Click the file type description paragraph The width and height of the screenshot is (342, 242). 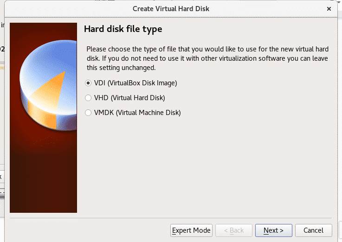point(207,58)
